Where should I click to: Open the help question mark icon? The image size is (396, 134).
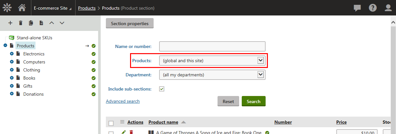(x=373, y=8)
